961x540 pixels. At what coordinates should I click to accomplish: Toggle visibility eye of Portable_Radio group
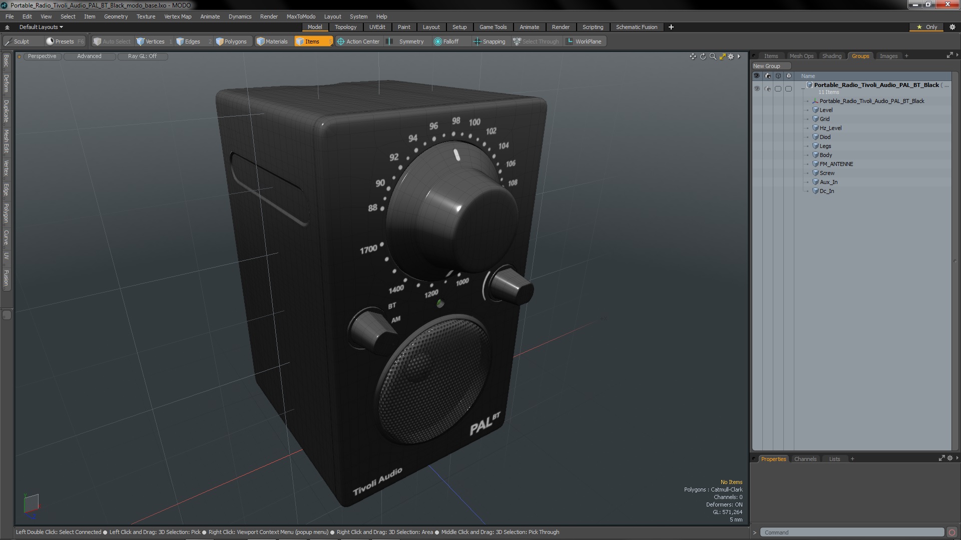[x=757, y=88]
